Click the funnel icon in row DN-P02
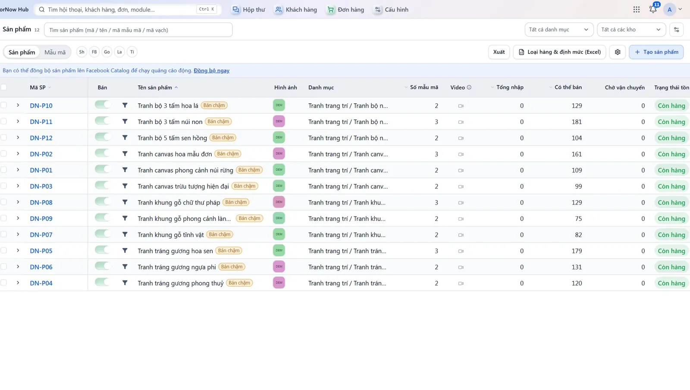The width and height of the screenshot is (690, 390). tap(125, 154)
